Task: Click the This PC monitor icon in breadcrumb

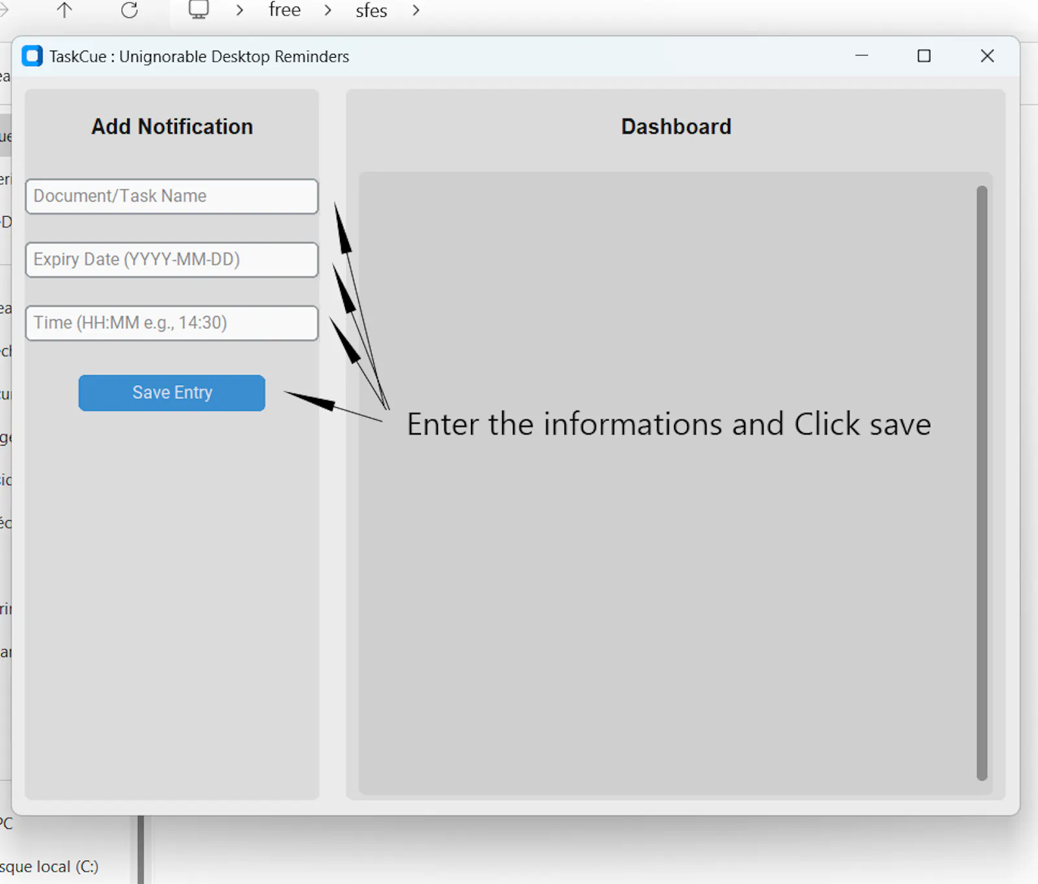Action: [199, 10]
